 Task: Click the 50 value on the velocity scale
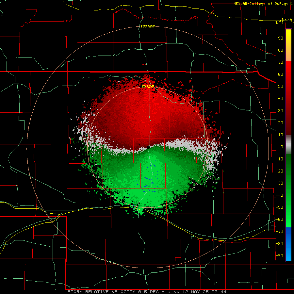coord(281,87)
